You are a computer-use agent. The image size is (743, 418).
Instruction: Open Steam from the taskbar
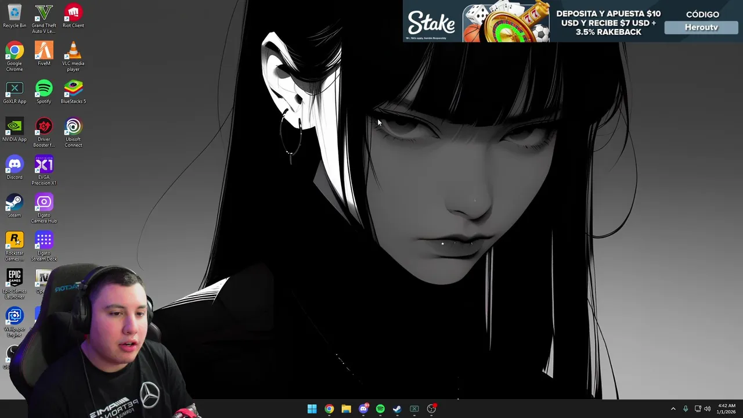397,409
